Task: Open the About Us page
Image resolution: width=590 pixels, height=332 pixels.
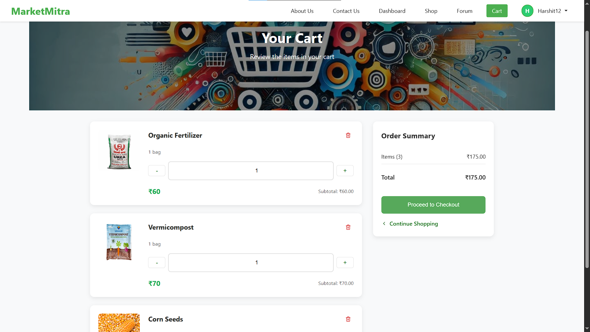Action: pos(302,11)
